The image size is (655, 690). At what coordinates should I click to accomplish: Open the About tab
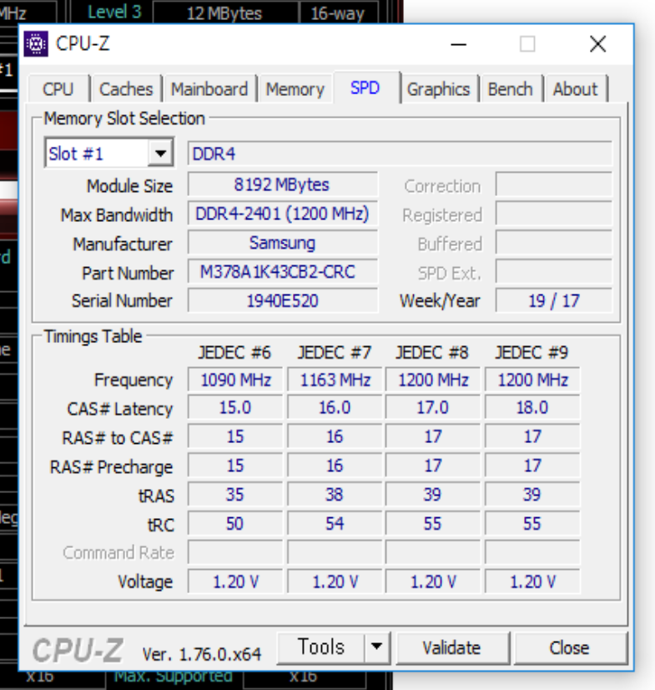[576, 89]
